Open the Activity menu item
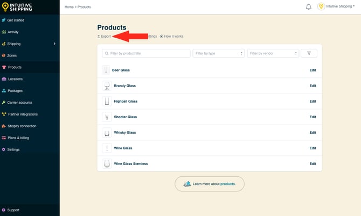 [13, 32]
